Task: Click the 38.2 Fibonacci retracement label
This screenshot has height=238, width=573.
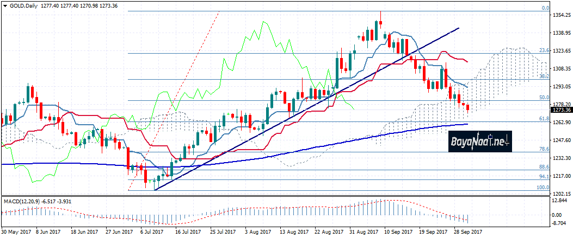Action: click(543, 76)
